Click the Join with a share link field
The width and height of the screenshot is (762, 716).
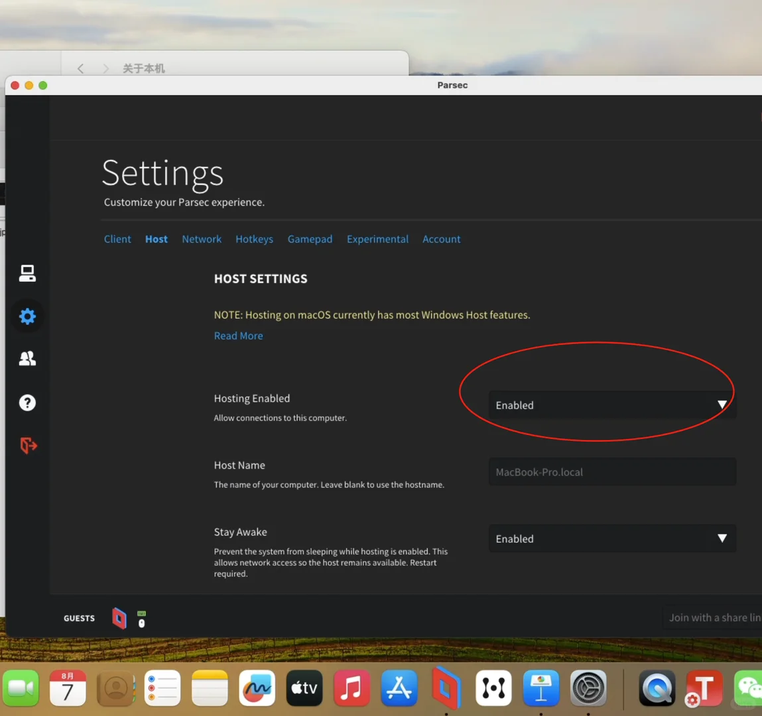pos(712,617)
